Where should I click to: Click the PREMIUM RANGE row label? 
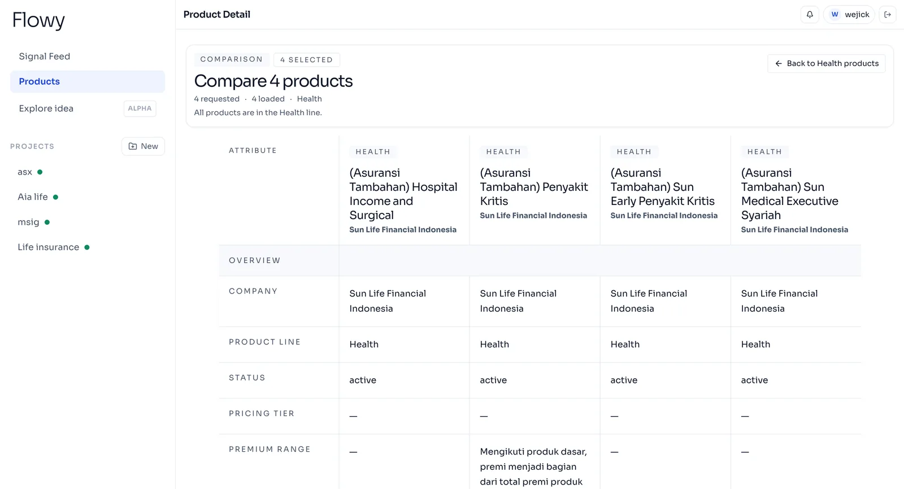click(270, 449)
